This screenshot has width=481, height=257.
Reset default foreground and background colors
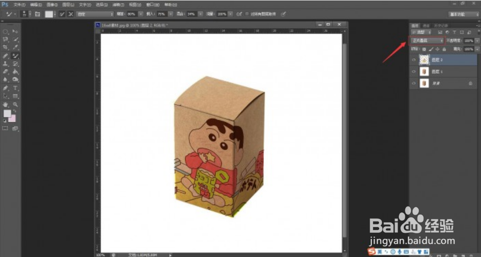[x=4, y=121]
